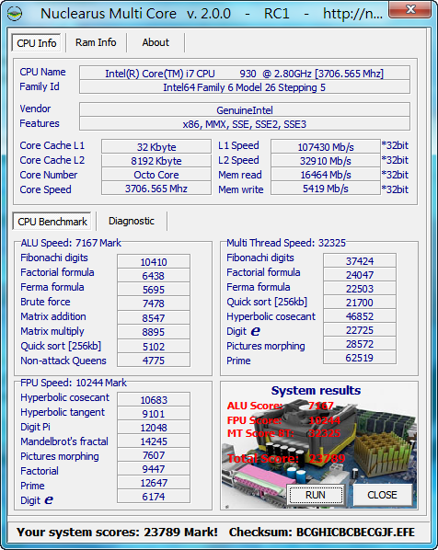Click the Core Speed 3706.565 Mhz field
The width and height of the screenshot is (438, 550).
tap(156, 189)
